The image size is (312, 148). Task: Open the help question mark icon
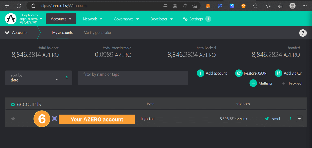pos(303,33)
